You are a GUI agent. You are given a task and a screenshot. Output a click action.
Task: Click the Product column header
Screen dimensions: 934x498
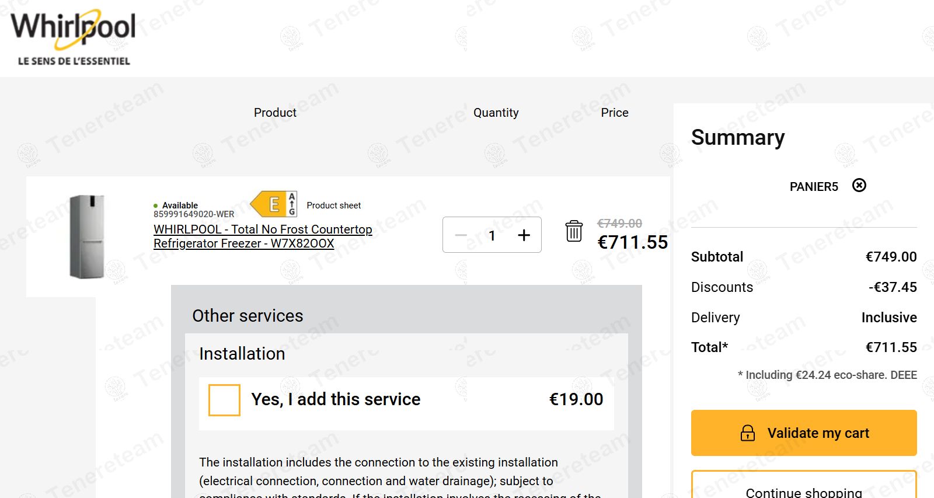(275, 113)
